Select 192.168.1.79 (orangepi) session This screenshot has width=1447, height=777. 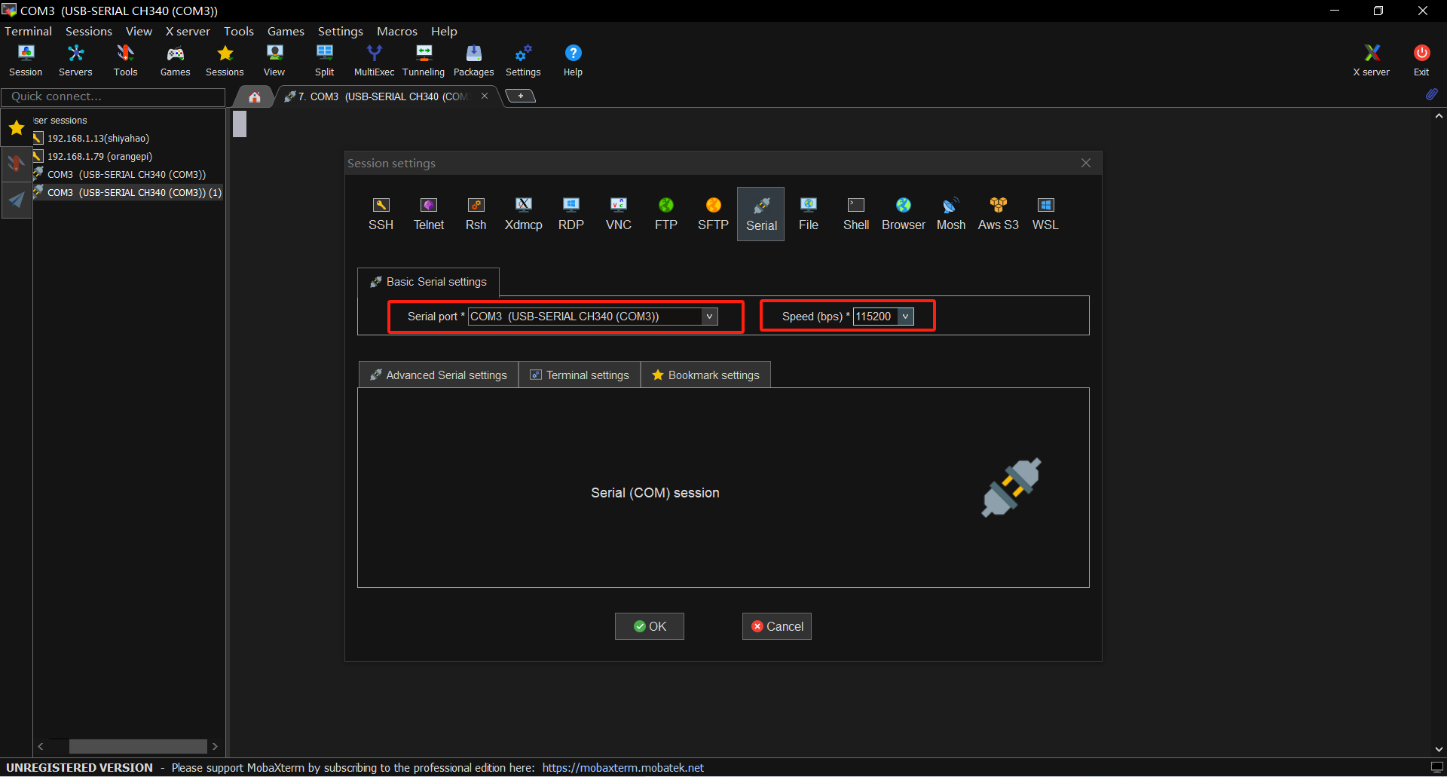99,156
